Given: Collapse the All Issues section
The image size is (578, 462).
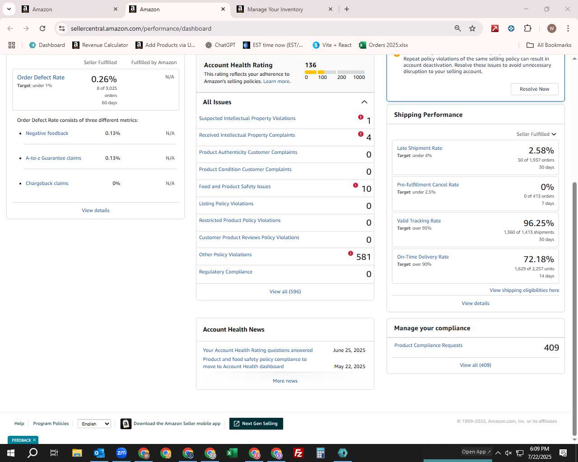Looking at the screenshot, I should click(x=364, y=102).
